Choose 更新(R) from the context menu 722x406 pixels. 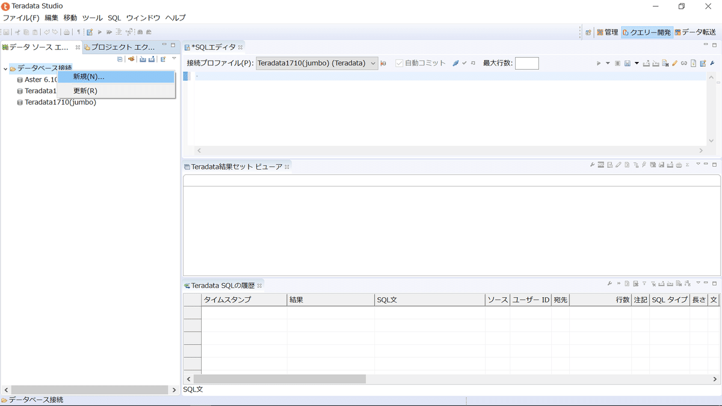coord(116,91)
